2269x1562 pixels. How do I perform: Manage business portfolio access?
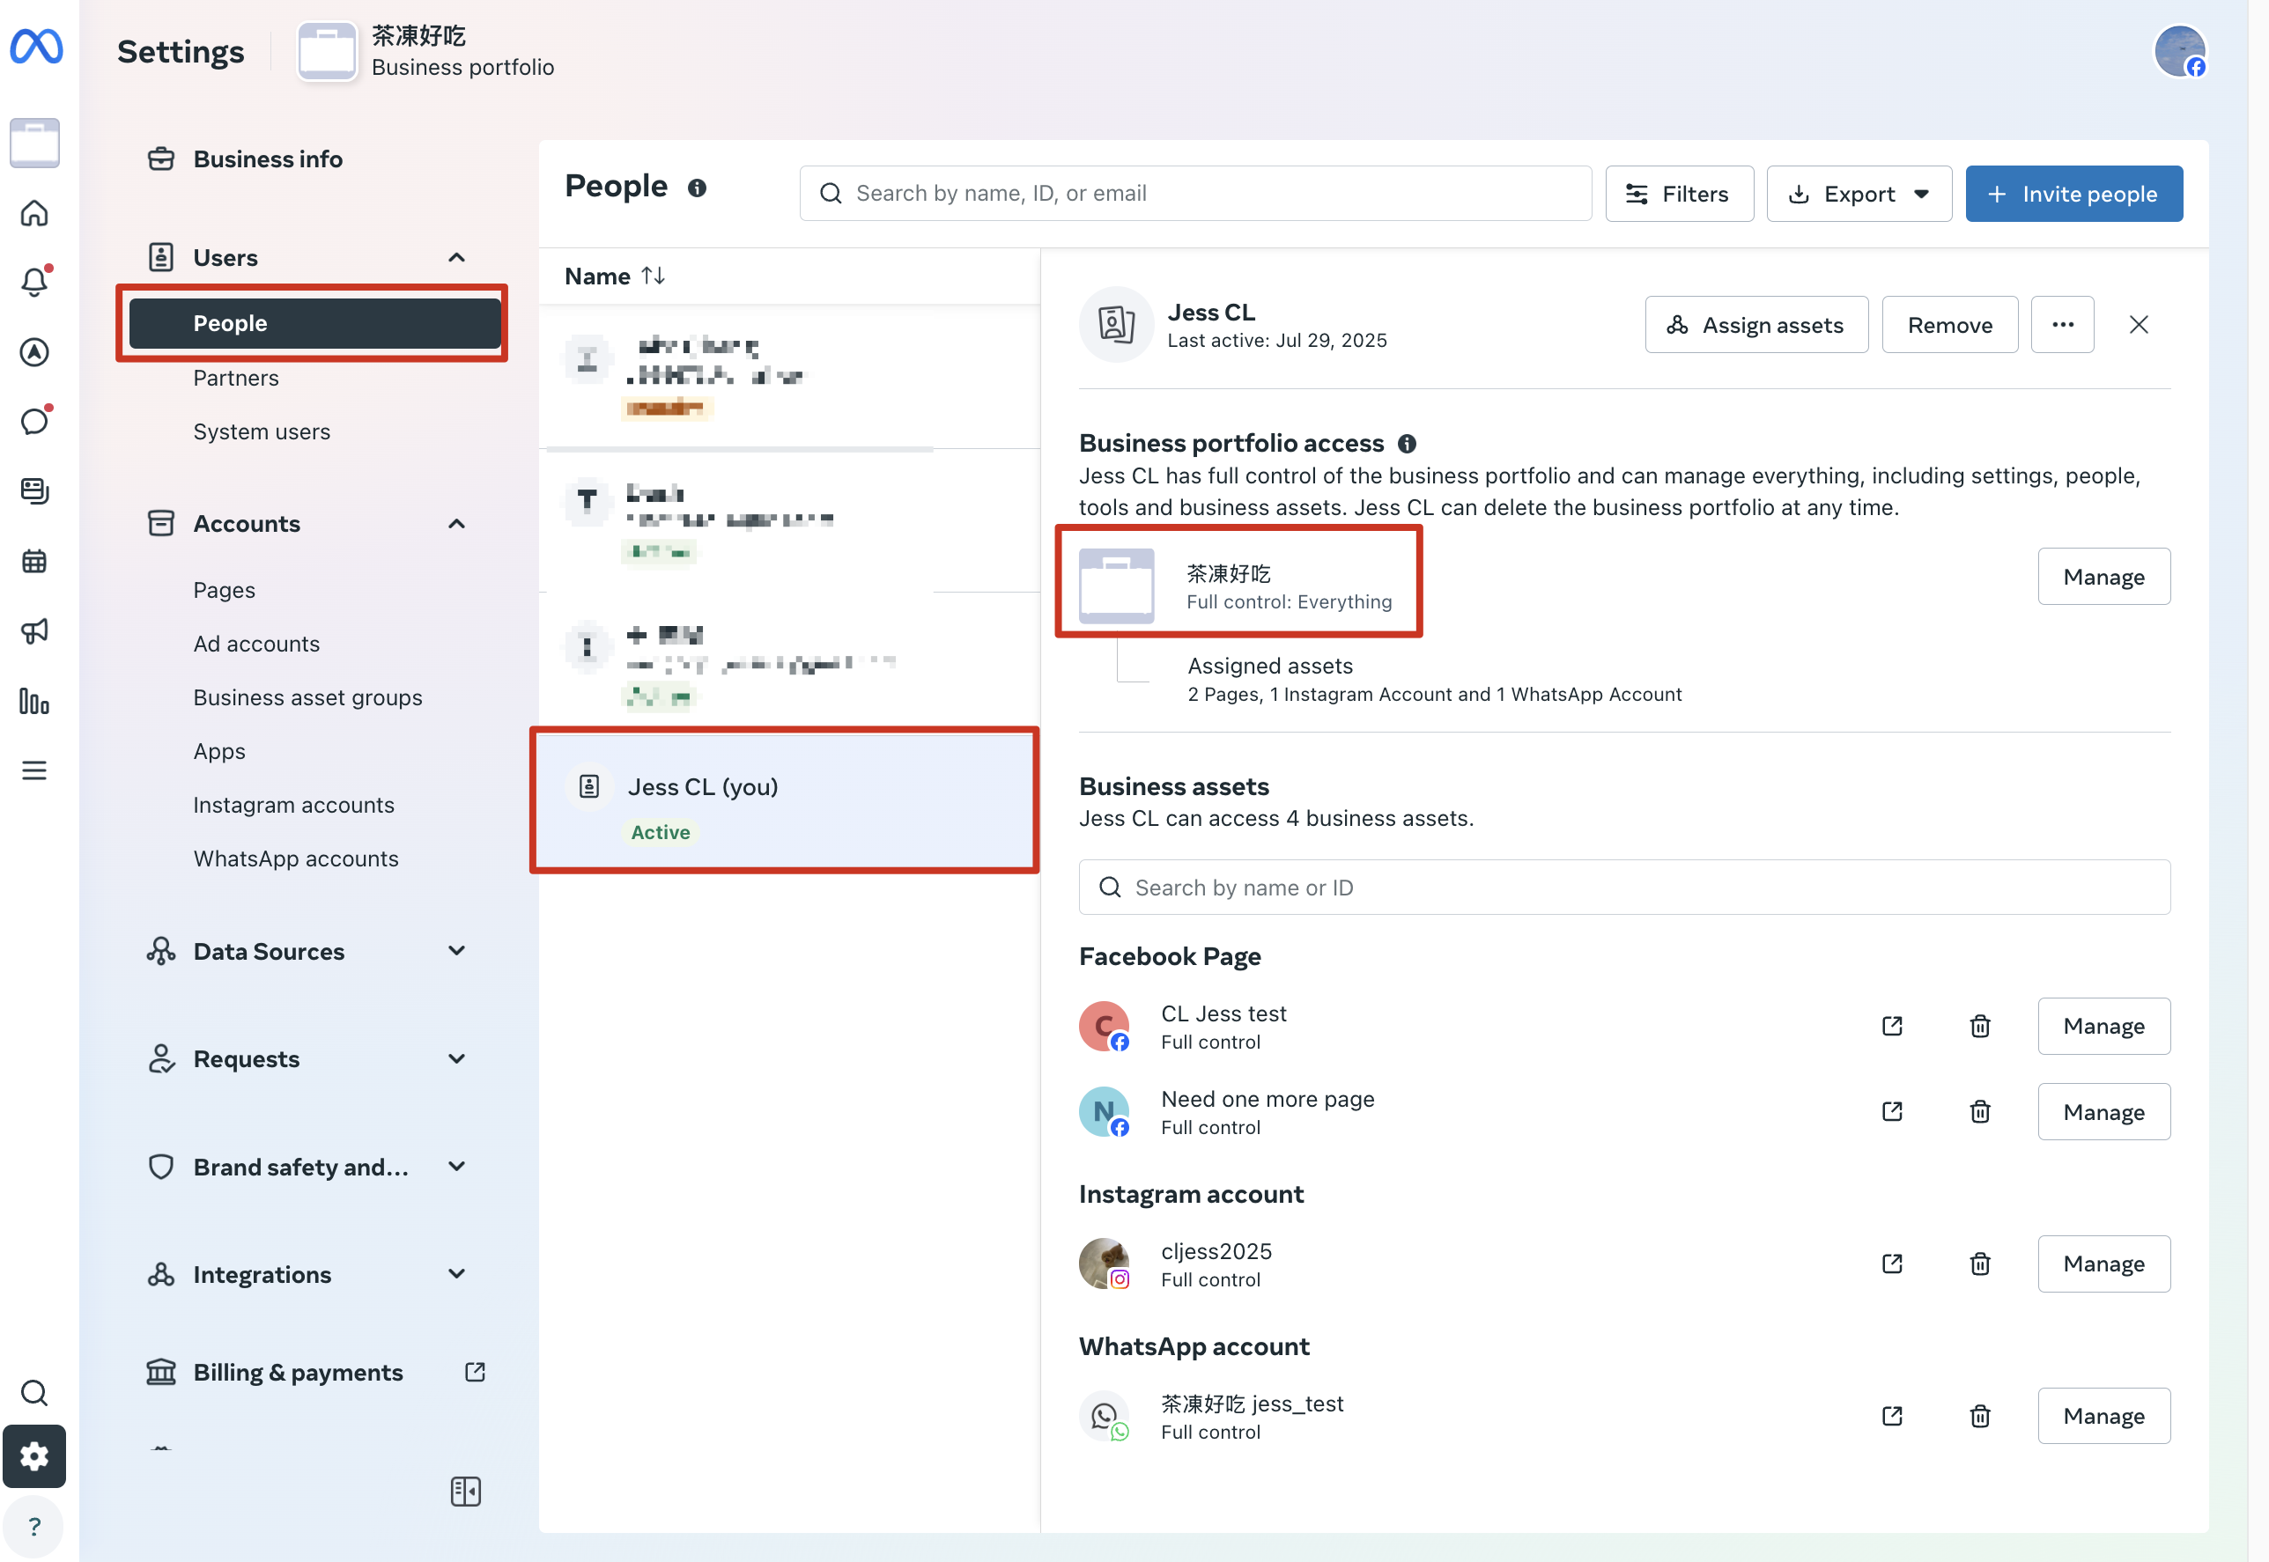2103,577
